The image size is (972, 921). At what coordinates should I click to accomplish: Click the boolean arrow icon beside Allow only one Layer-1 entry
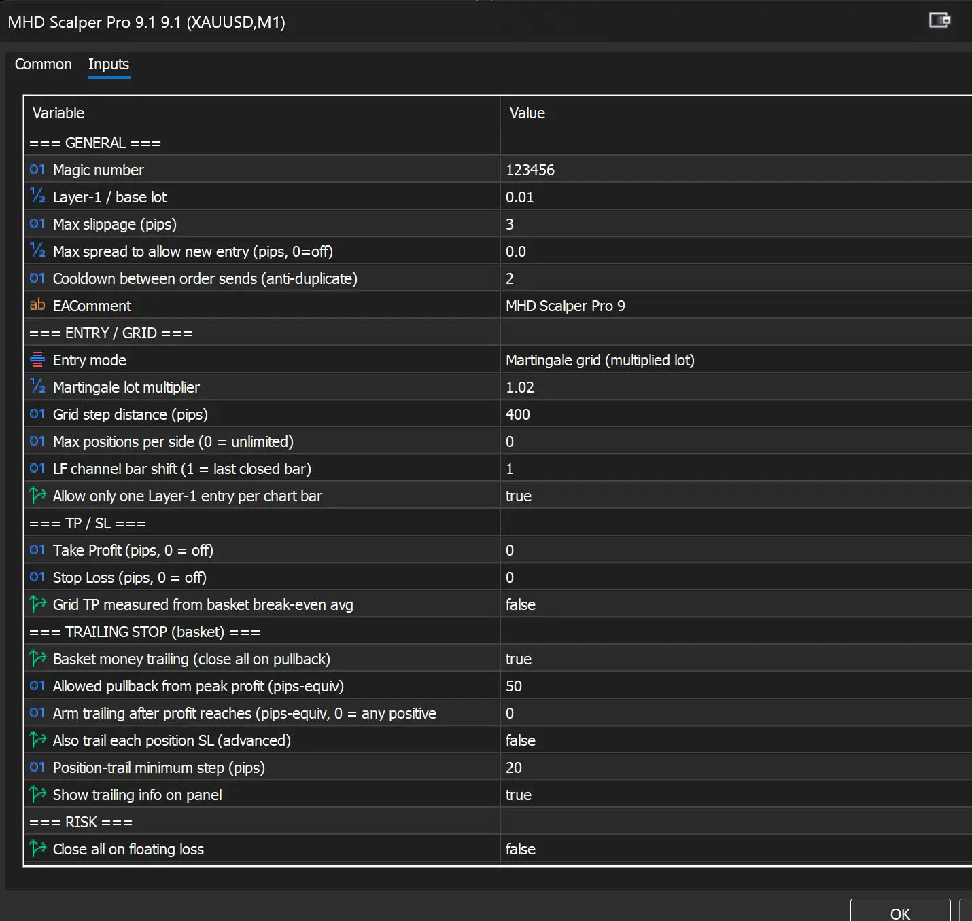pyautogui.click(x=37, y=495)
